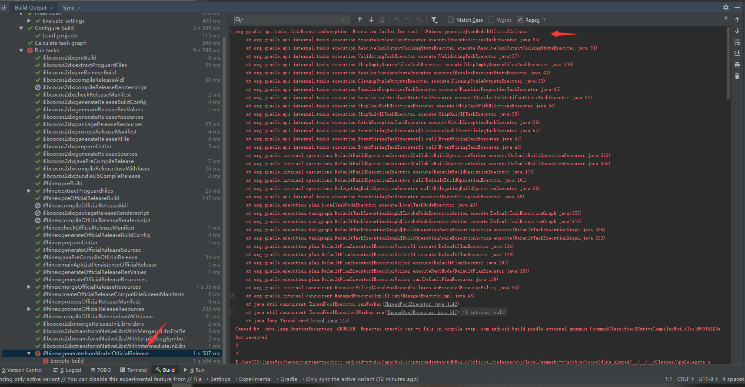Switch to the Sync tab
Screen dimensions: 745x387
(69, 7)
